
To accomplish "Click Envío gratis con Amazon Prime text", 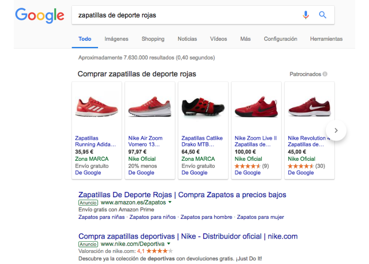I will tap(116, 209).
